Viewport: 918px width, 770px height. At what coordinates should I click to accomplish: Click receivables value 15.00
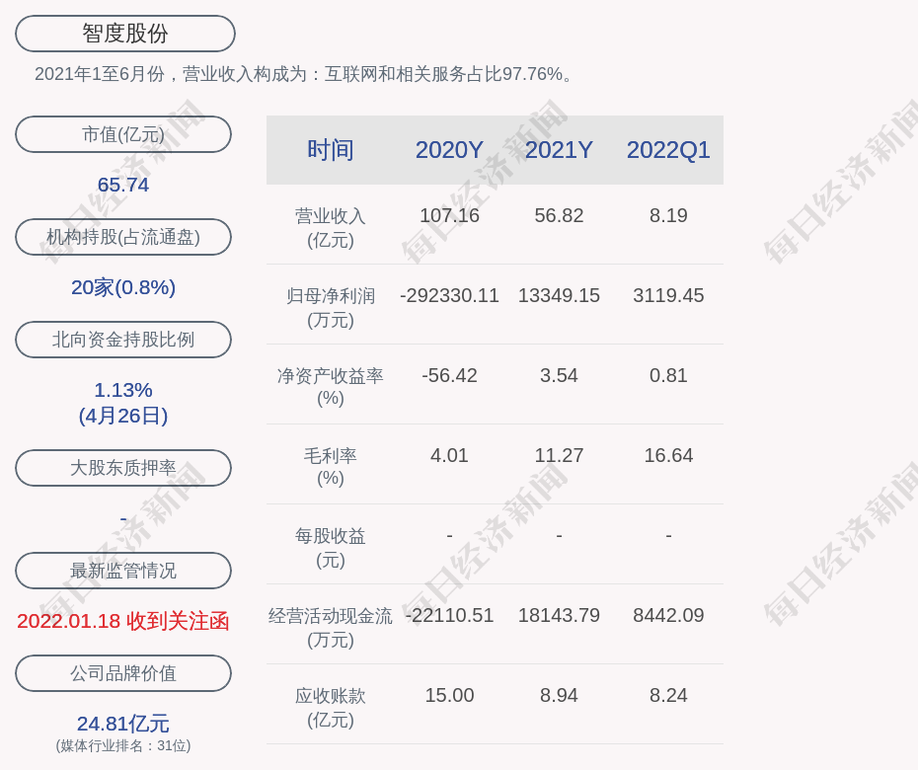[450, 696]
